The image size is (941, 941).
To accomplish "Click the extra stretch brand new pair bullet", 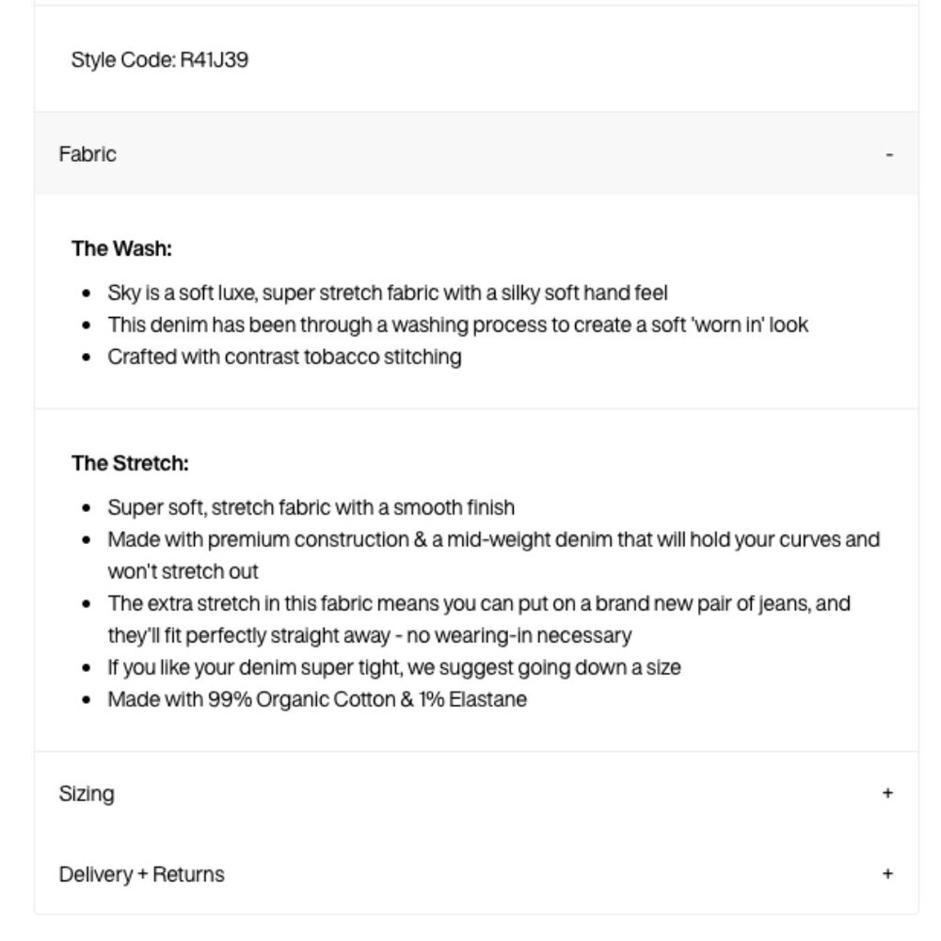I will click(479, 603).
